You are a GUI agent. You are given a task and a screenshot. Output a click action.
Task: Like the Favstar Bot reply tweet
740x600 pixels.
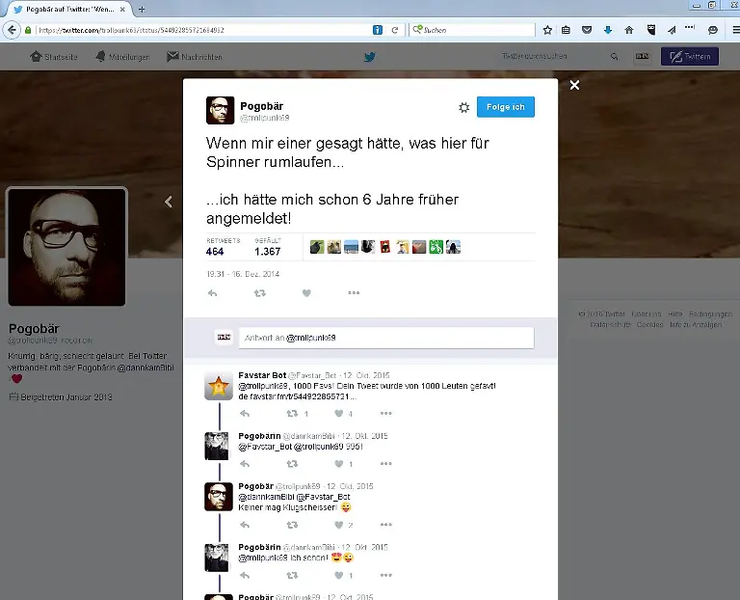(338, 413)
